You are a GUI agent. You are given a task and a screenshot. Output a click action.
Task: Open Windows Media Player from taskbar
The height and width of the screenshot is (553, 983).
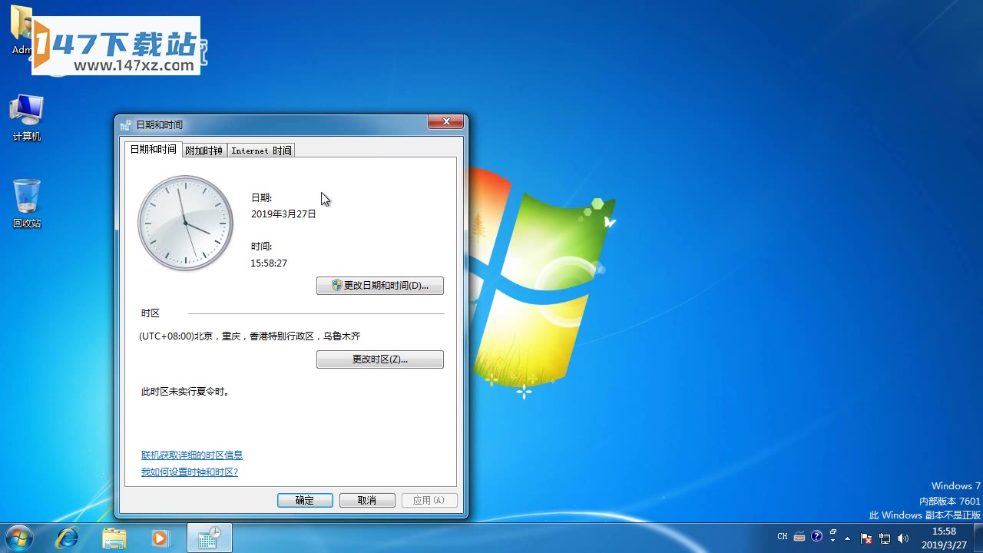[x=161, y=538]
